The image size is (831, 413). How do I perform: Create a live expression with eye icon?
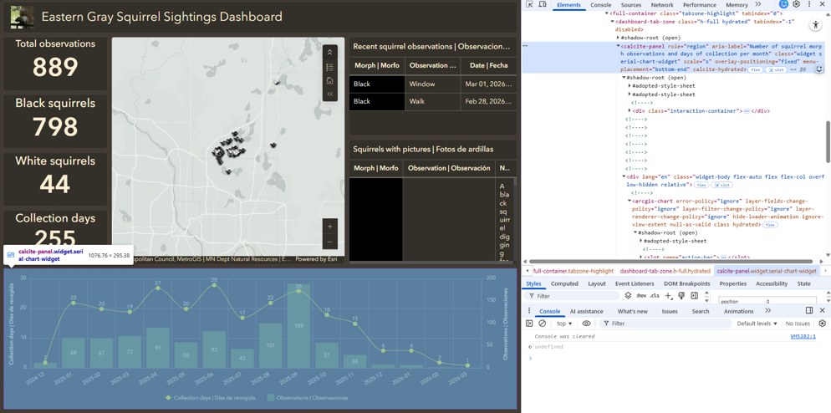pyautogui.click(x=586, y=324)
